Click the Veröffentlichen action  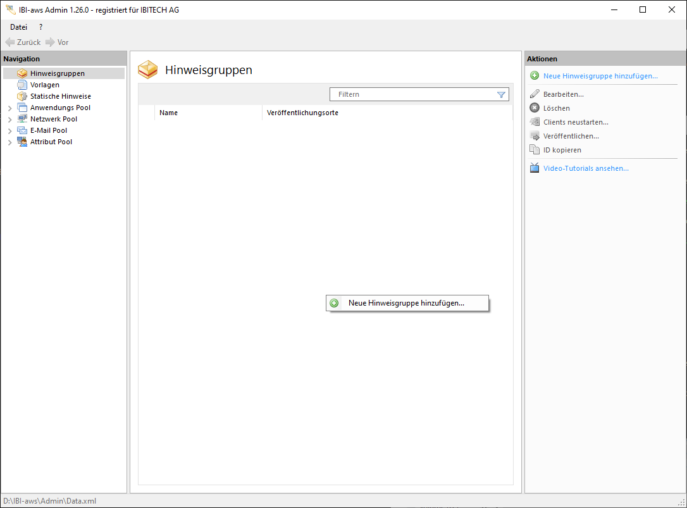pos(571,136)
